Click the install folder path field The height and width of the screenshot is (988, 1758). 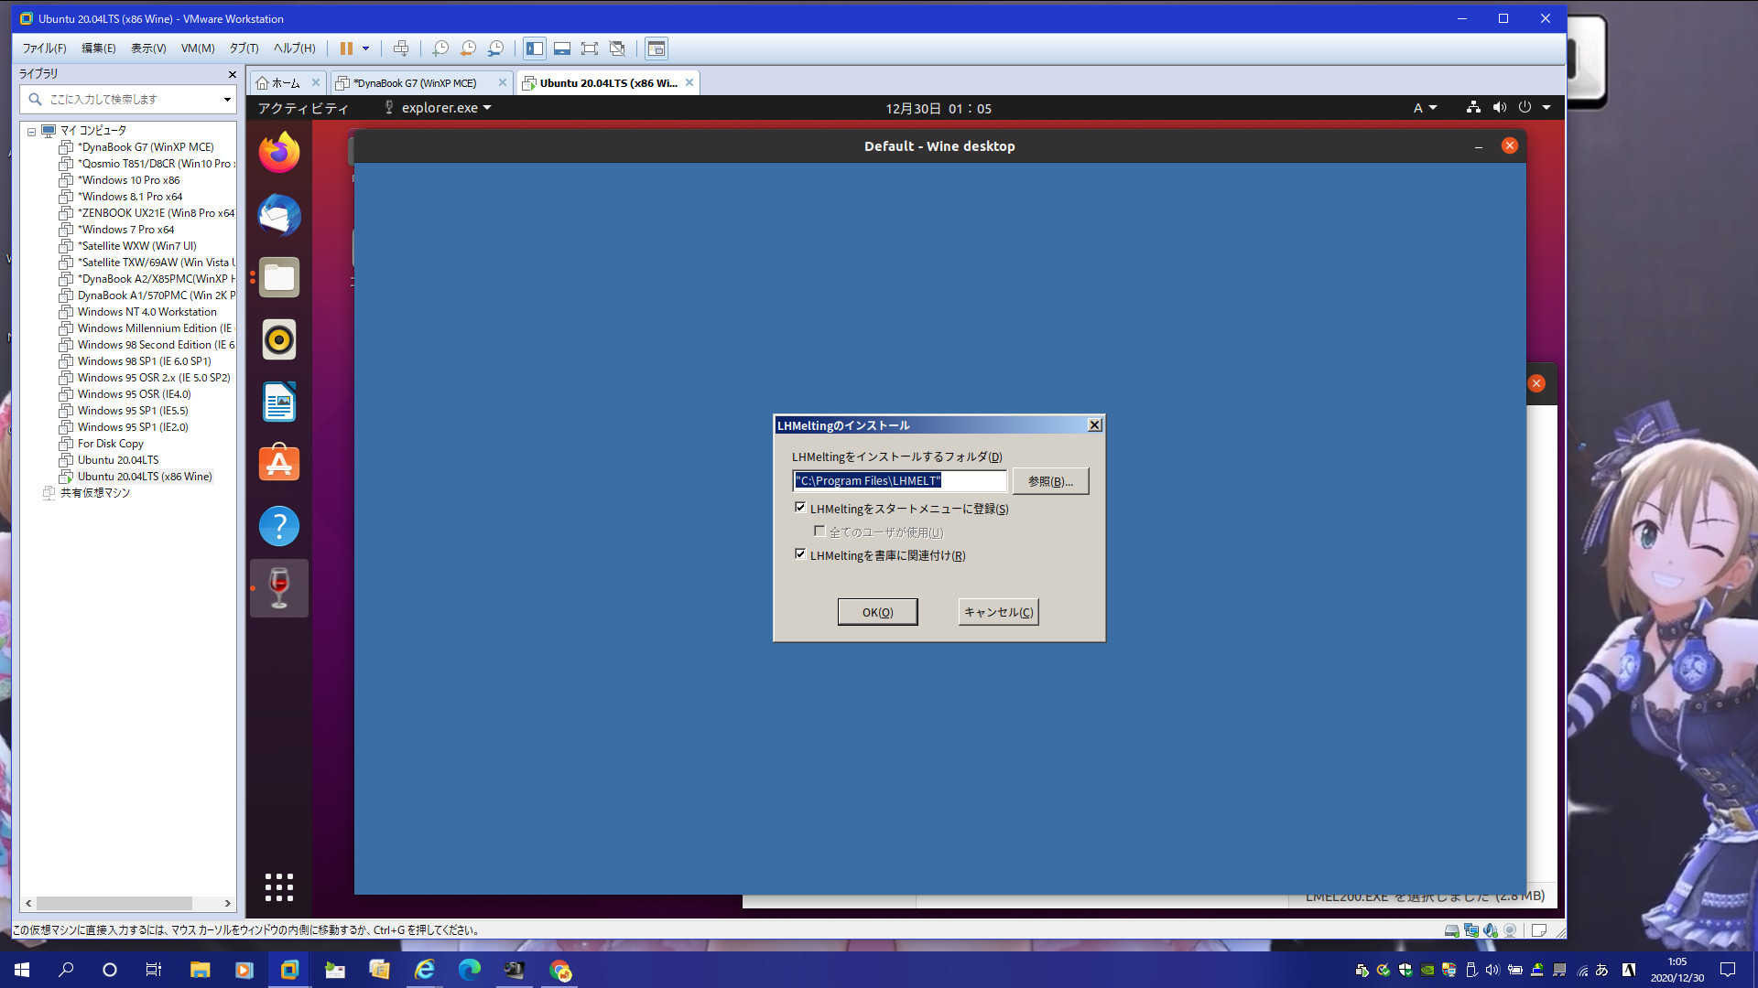[899, 481]
